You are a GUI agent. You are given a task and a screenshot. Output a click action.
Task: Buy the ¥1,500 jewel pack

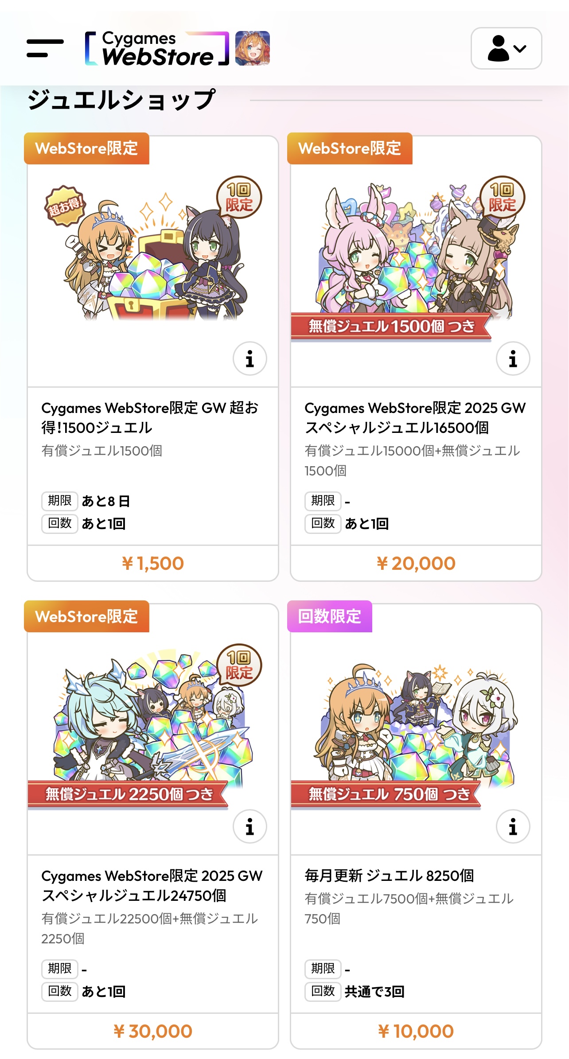click(153, 563)
